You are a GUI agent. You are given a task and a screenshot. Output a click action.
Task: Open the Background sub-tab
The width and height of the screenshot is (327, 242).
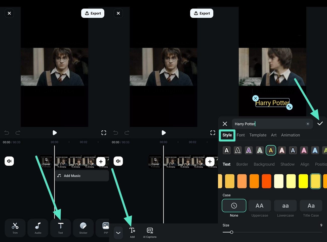[264, 164]
